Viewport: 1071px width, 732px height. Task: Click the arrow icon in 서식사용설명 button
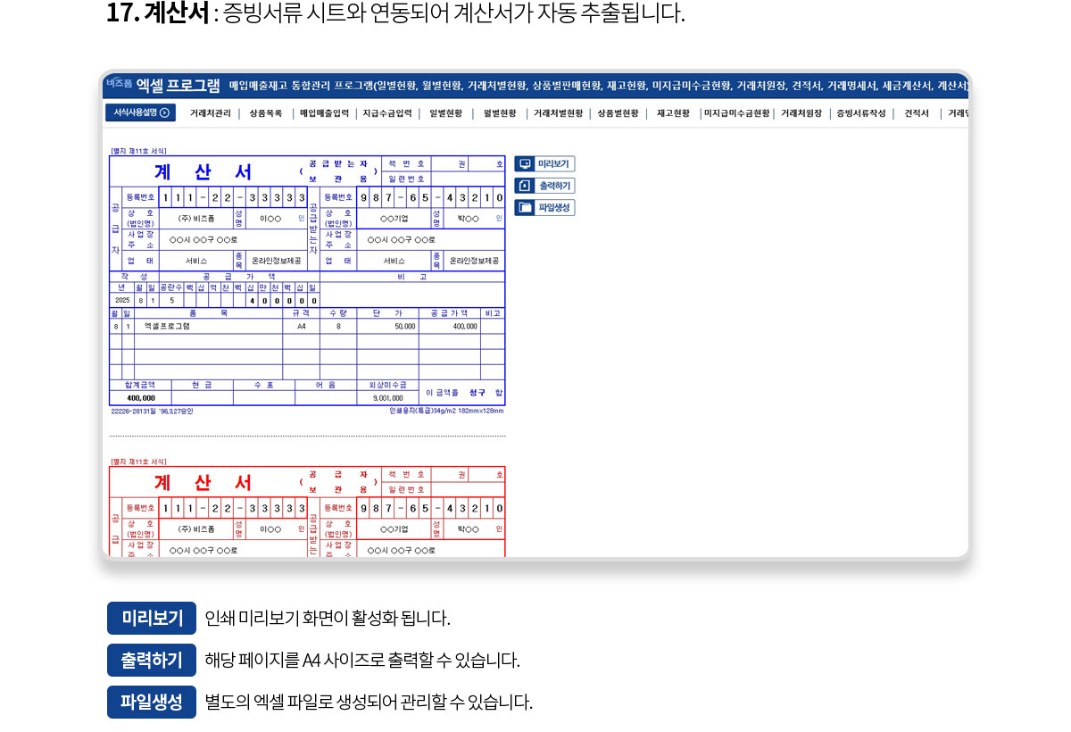164,112
